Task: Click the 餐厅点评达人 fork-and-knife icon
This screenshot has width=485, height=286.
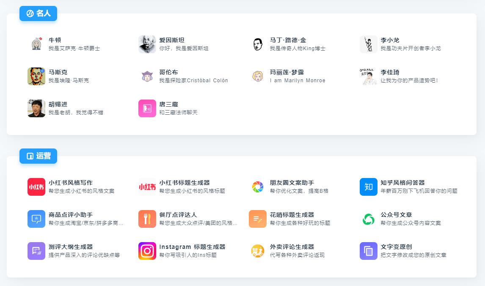Action: point(147,219)
